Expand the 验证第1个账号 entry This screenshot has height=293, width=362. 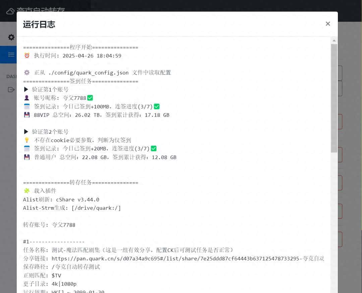[26, 89]
